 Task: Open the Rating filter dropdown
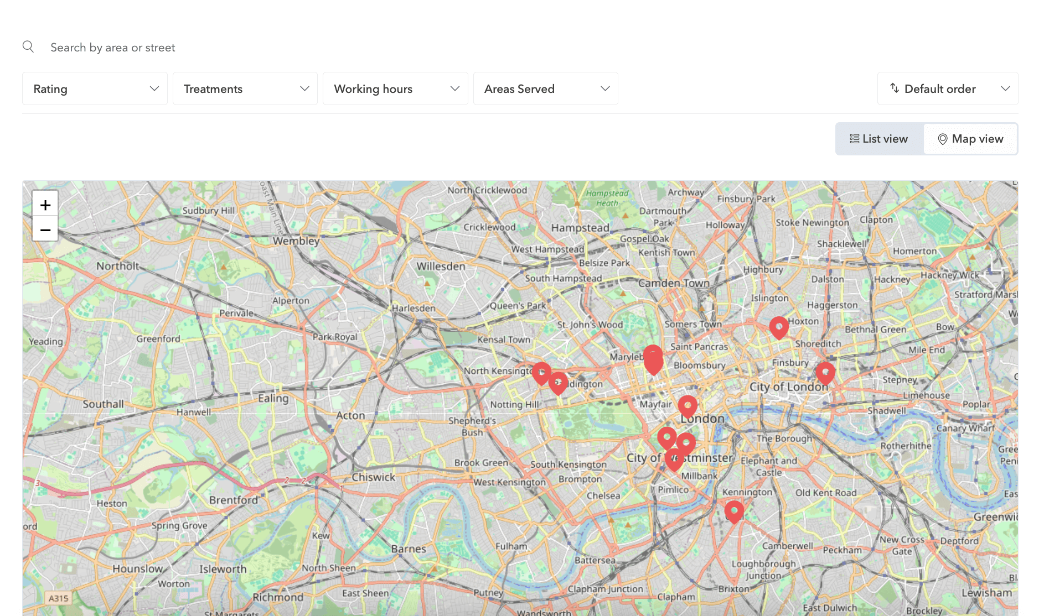click(x=95, y=88)
